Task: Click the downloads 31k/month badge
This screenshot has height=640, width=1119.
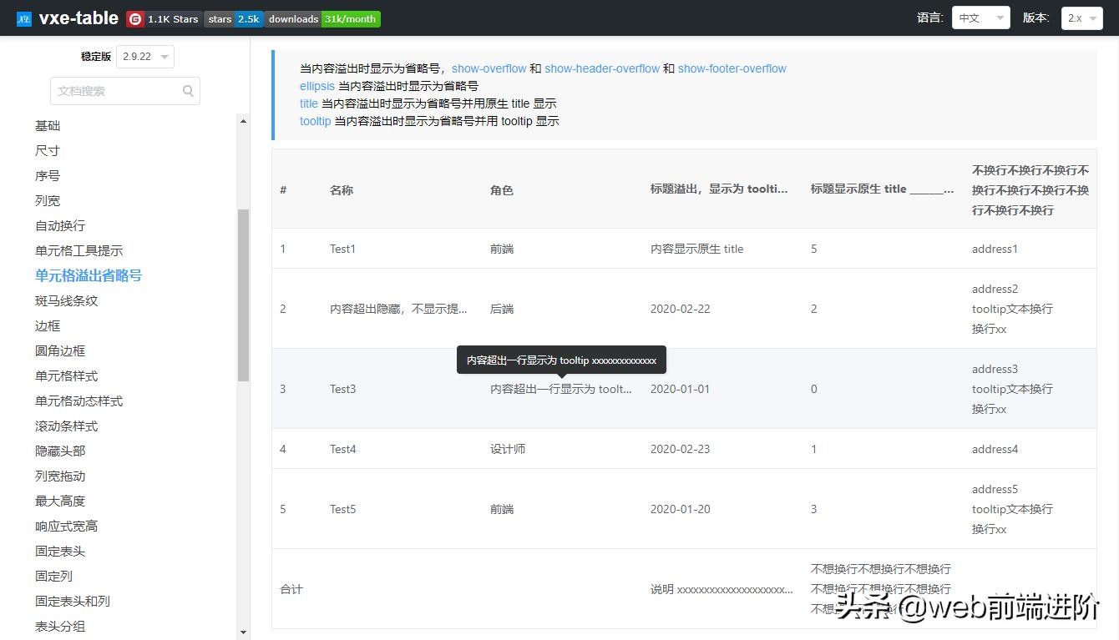Action: click(x=322, y=18)
